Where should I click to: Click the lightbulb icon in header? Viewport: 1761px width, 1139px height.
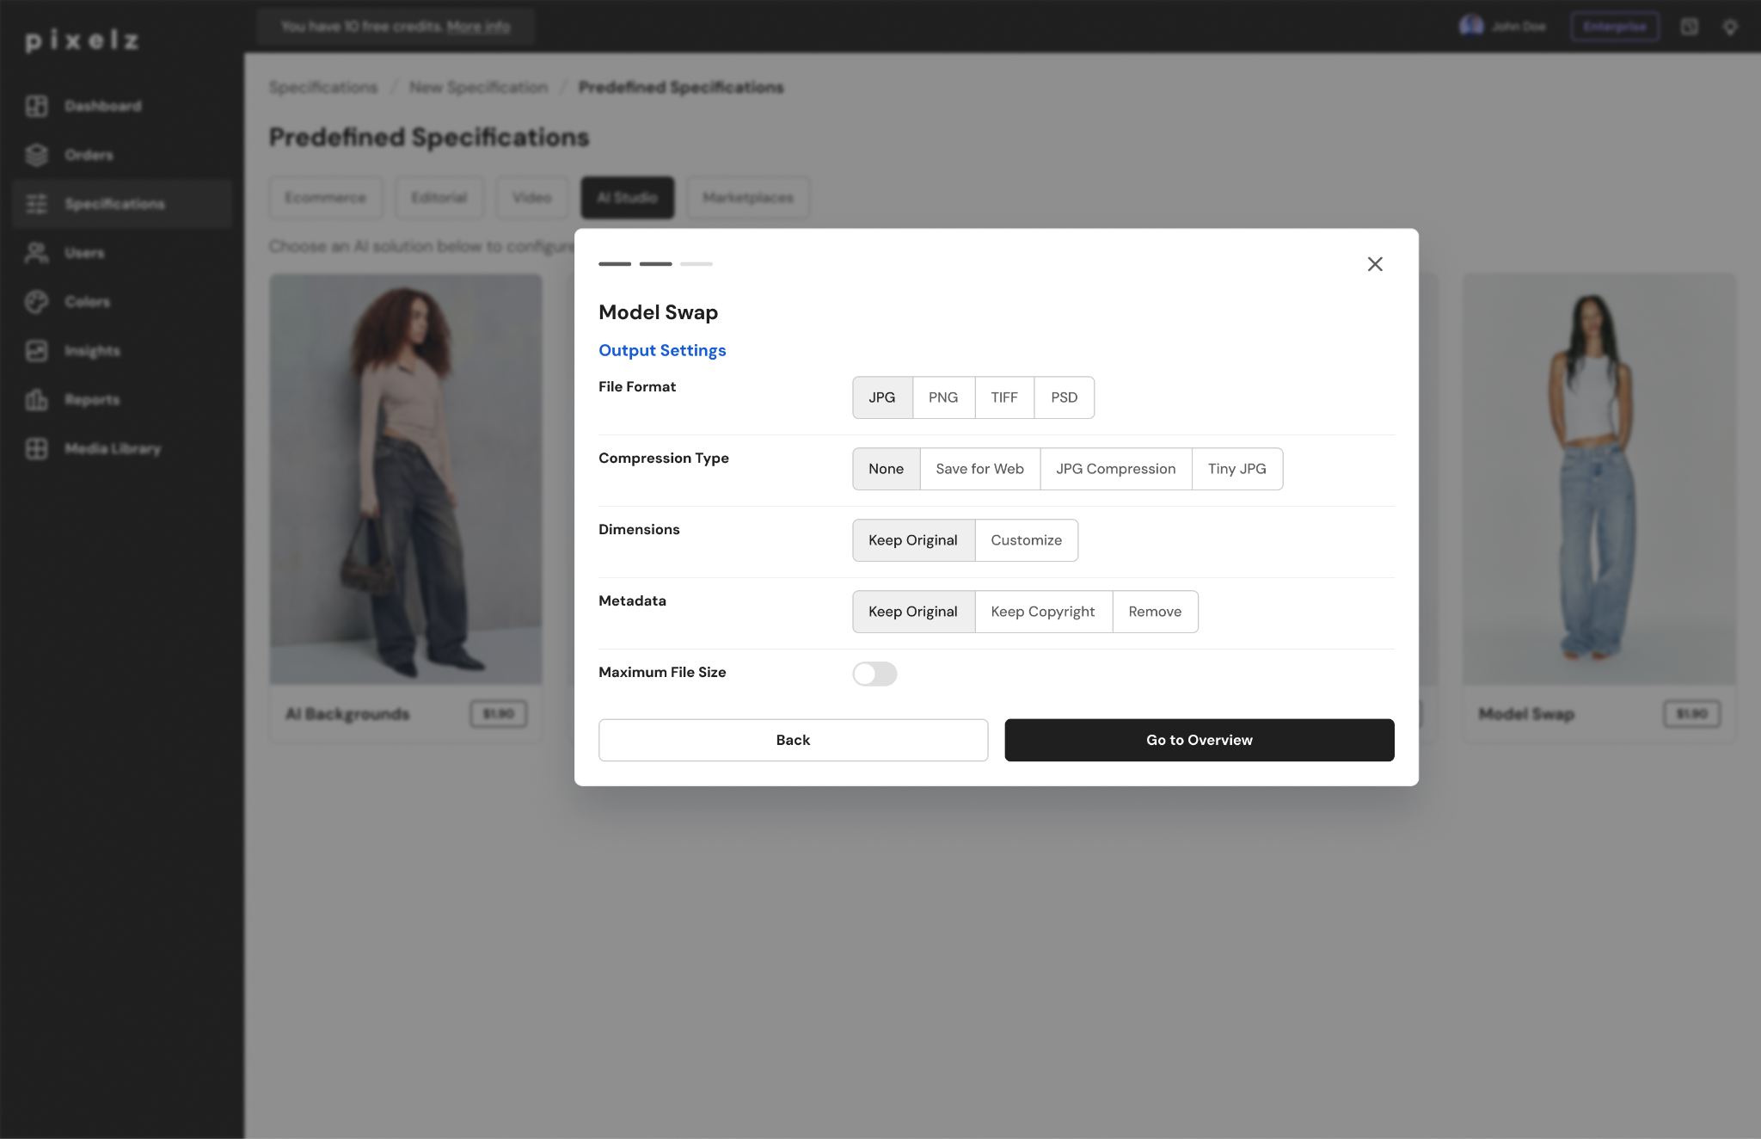click(1730, 27)
